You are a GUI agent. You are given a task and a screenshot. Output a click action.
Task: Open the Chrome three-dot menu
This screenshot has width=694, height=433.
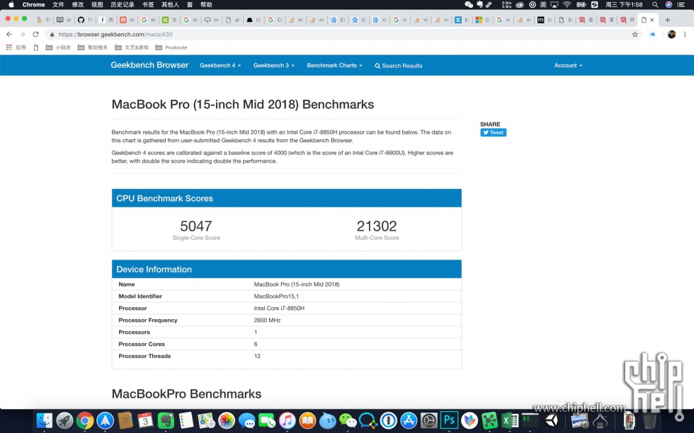(x=685, y=34)
